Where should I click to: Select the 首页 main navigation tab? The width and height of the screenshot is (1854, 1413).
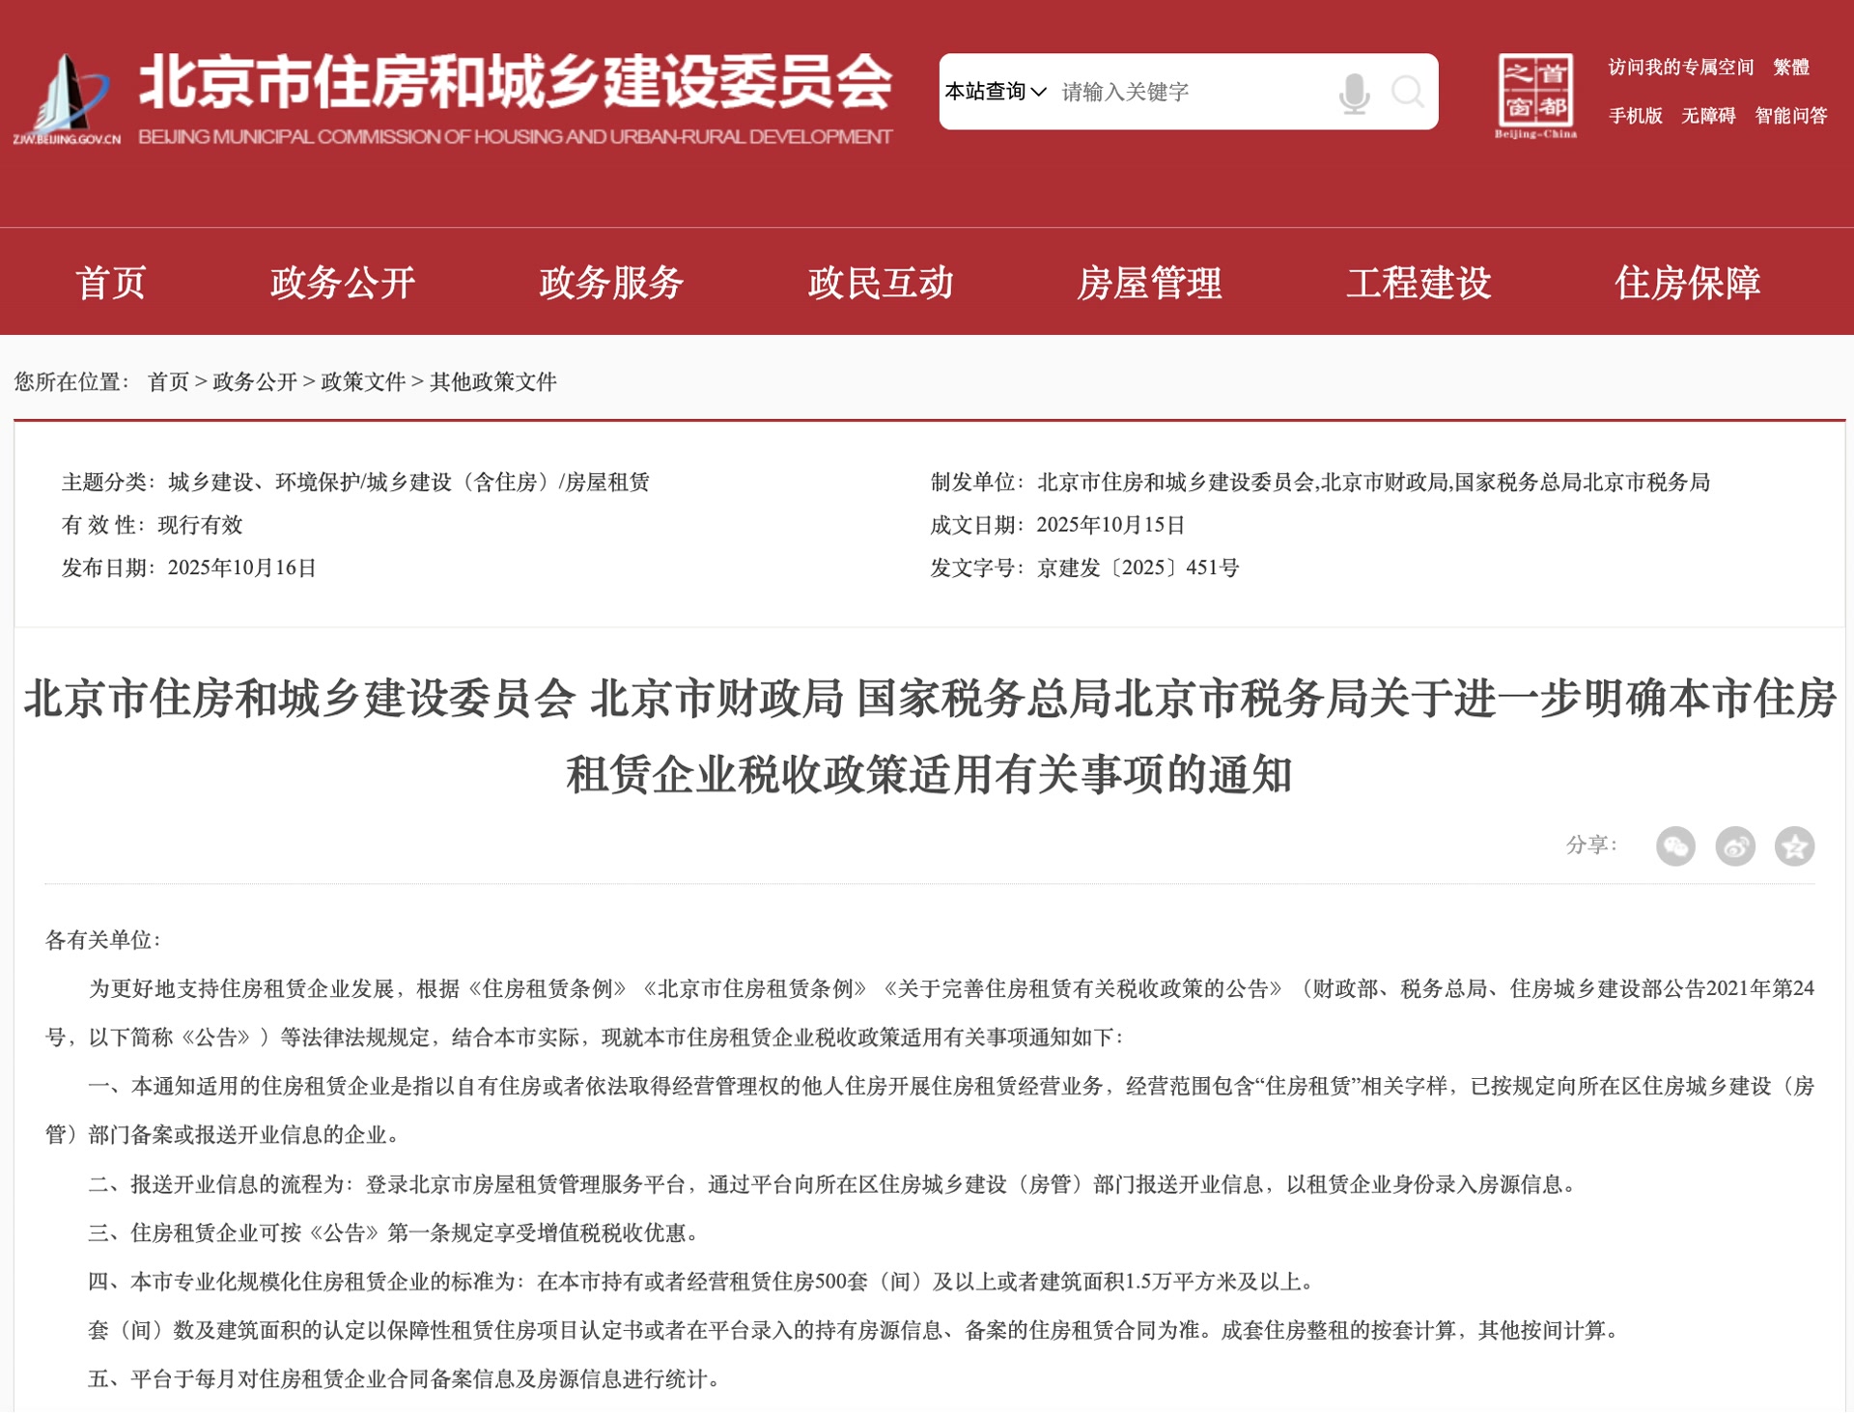pyautogui.click(x=111, y=283)
